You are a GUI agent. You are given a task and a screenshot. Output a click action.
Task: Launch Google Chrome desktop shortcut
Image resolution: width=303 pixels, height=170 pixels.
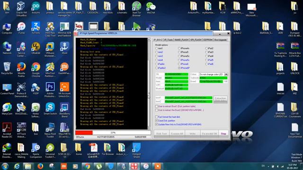36,69
